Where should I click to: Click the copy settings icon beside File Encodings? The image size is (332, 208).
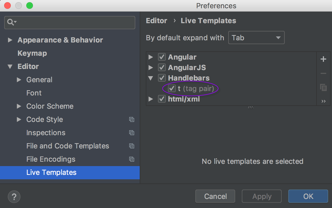132,159
